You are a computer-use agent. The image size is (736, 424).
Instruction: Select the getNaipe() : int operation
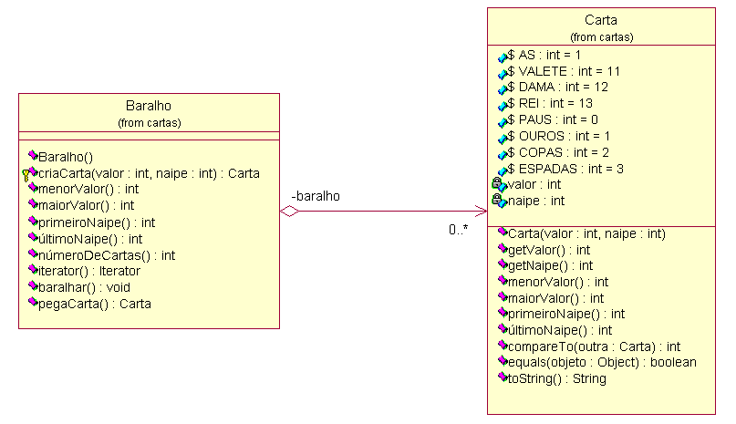tap(551, 265)
